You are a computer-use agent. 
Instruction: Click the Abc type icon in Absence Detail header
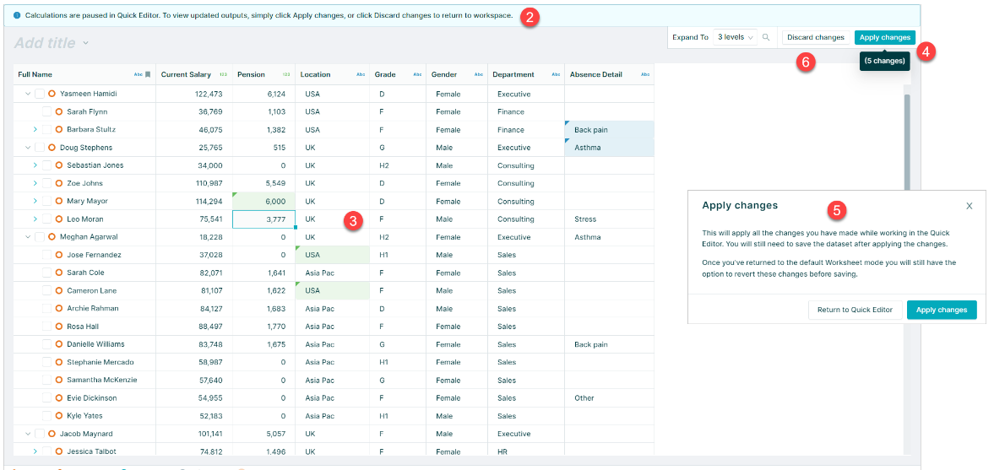tap(645, 74)
